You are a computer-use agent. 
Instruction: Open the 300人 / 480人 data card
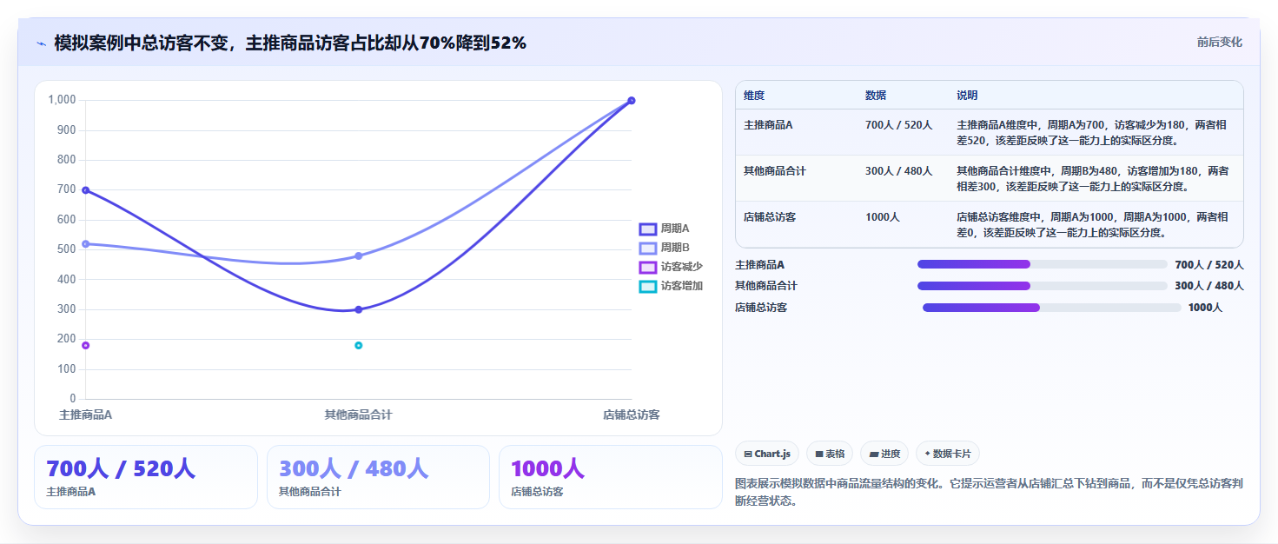[x=379, y=477]
